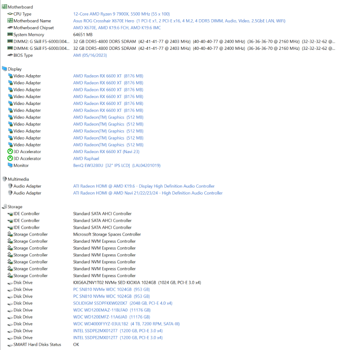Viewport: 347px width, 350px height.
Task: Select the Storage section title
Action: coord(15,206)
